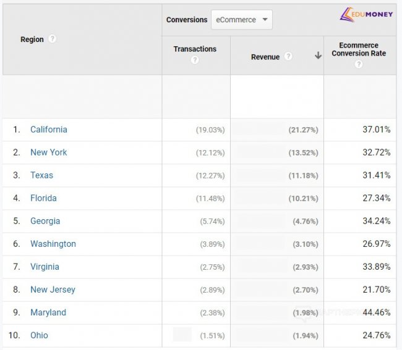Image resolution: width=402 pixels, height=350 pixels.
Task: Open the eCommerce conversions dropdown
Action: pos(241,20)
